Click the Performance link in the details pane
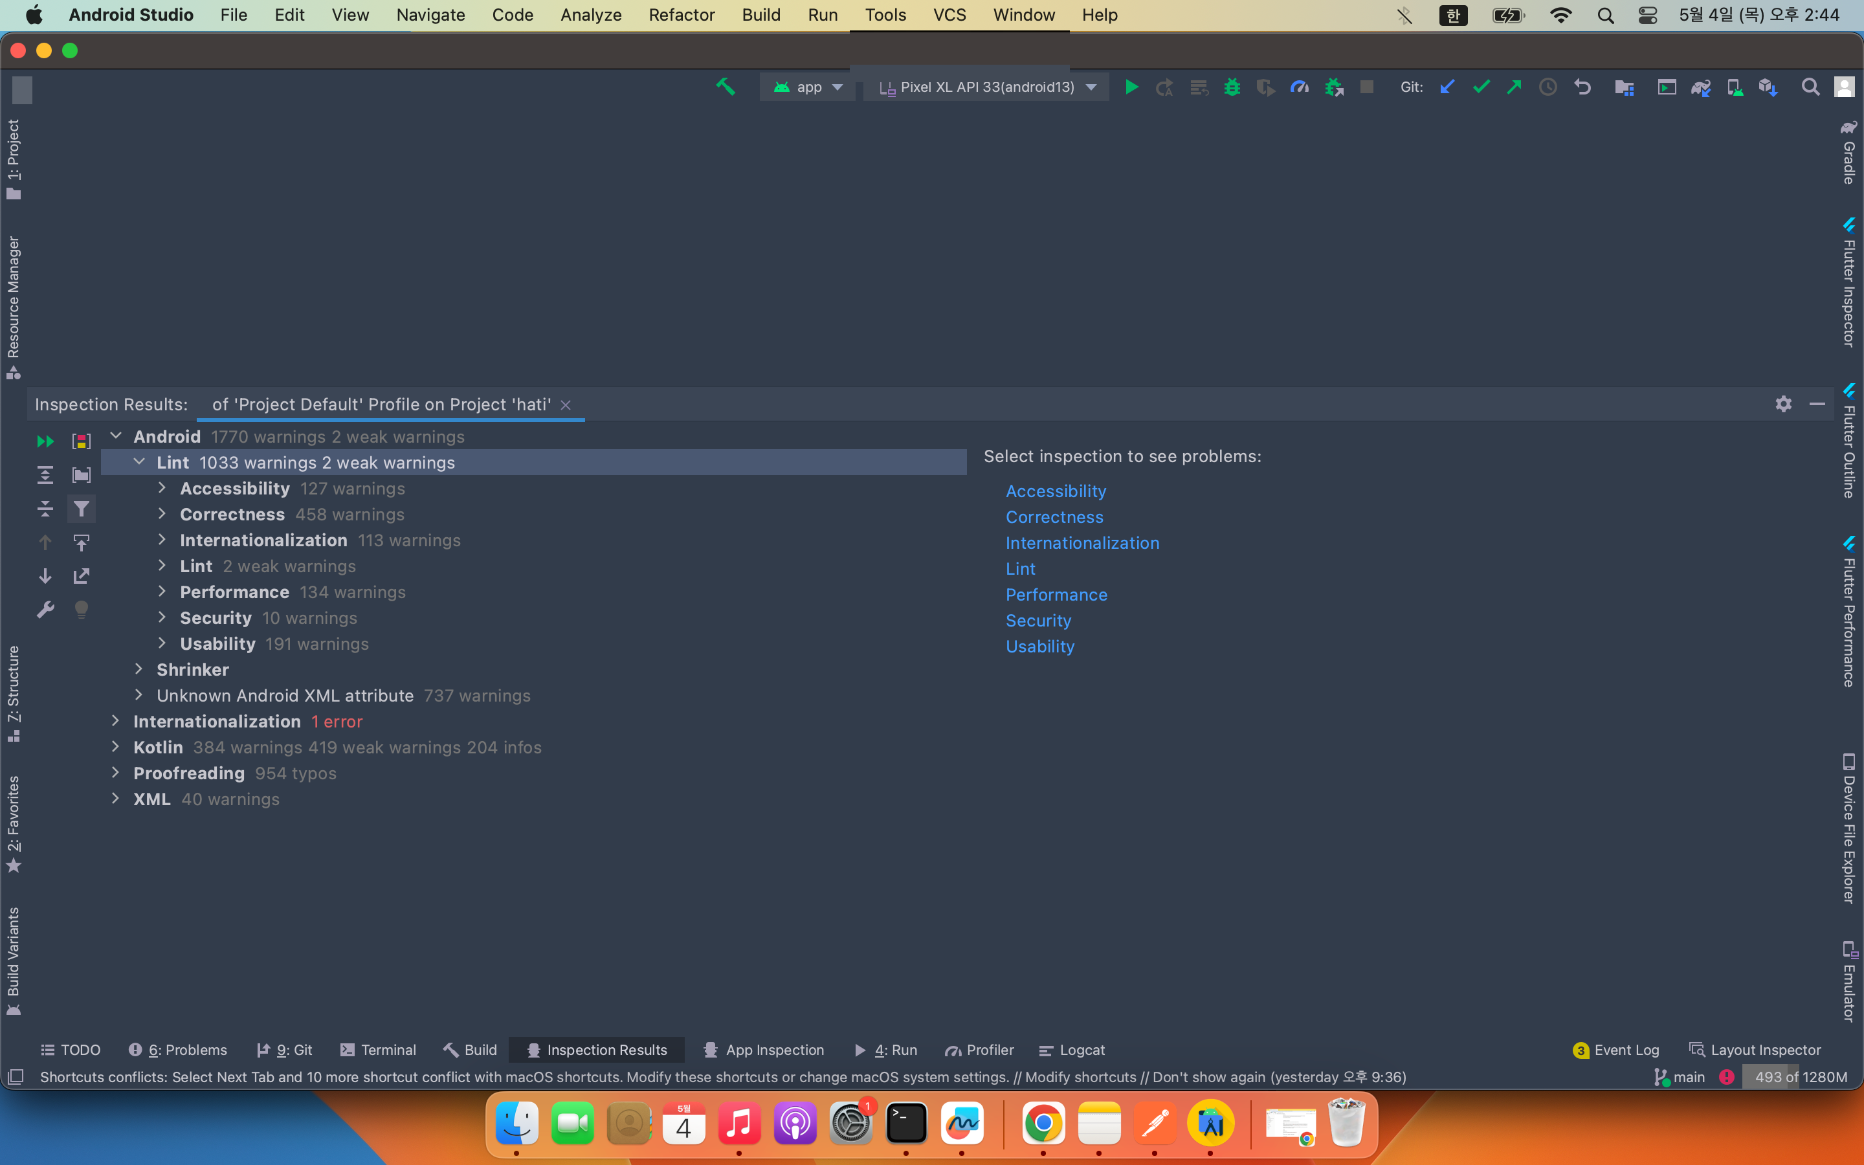The height and width of the screenshot is (1165, 1864). 1056,595
